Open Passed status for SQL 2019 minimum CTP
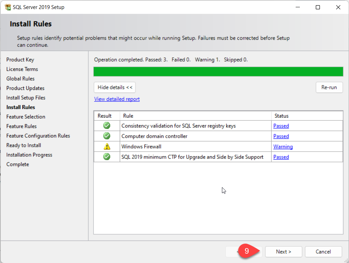This screenshot has width=349, height=263. point(281,157)
